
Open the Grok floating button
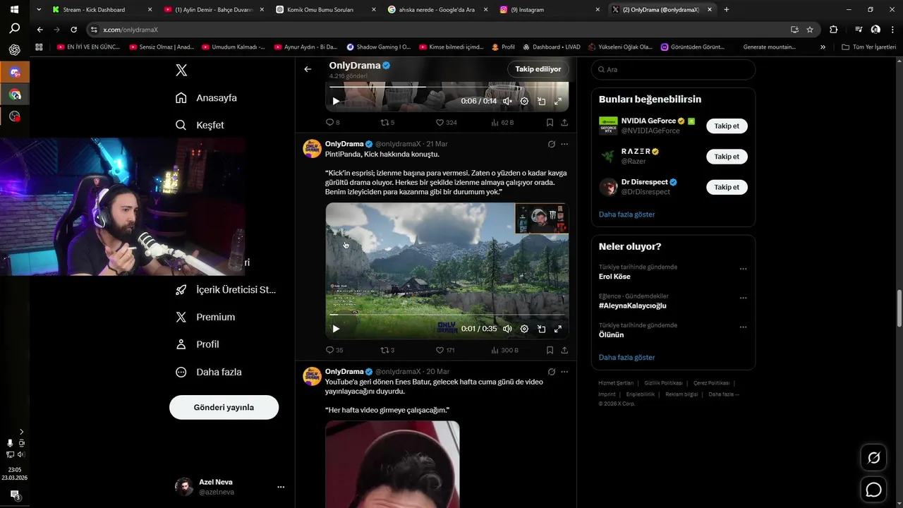[873, 458]
